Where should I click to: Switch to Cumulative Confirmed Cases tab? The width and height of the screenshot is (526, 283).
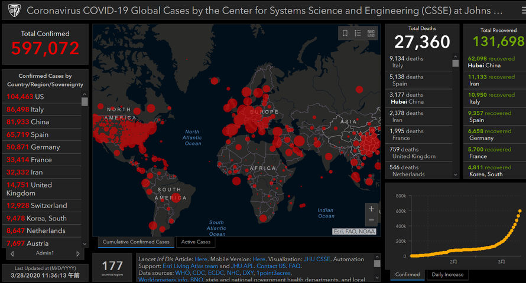pyautogui.click(x=136, y=242)
